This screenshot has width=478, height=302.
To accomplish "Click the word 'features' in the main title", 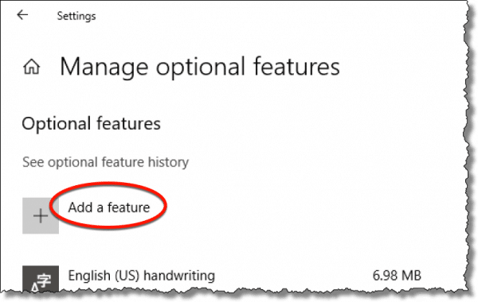I will point(296,66).
